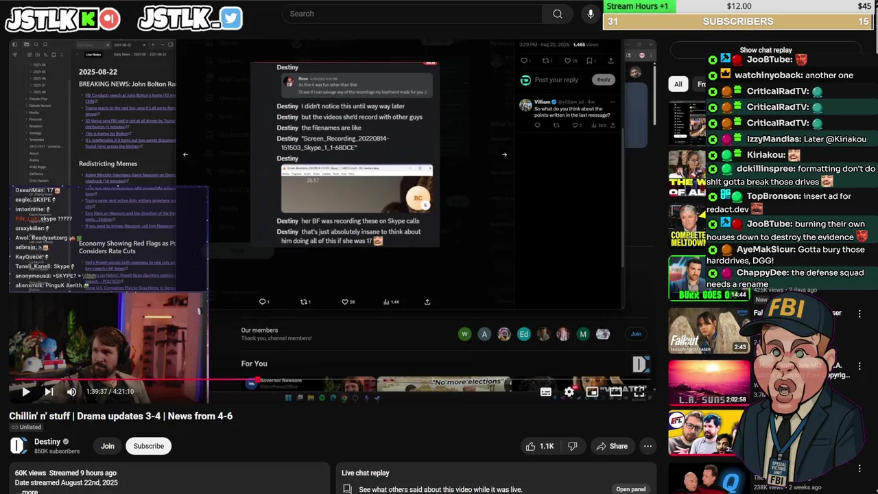Open the Complete Meltdown video thumbnail
This screenshot has width=878, height=494.
point(687,226)
